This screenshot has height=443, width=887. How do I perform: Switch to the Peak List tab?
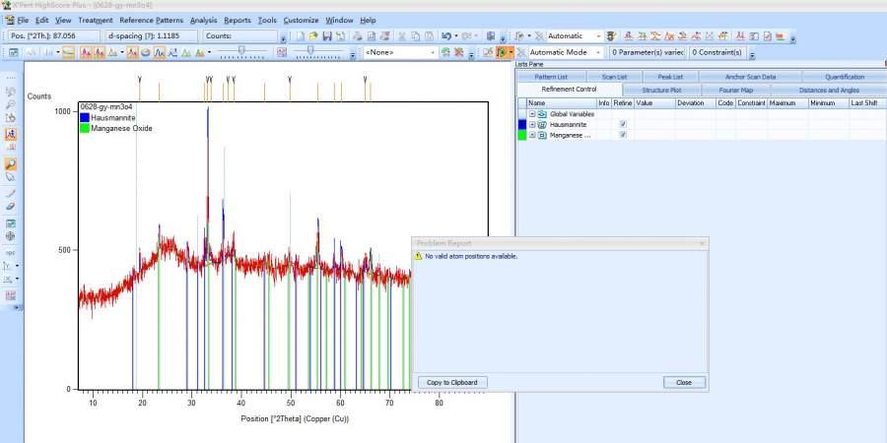point(670,77)
